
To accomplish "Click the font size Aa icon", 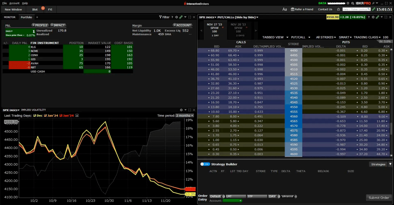I will click(285, 9).
